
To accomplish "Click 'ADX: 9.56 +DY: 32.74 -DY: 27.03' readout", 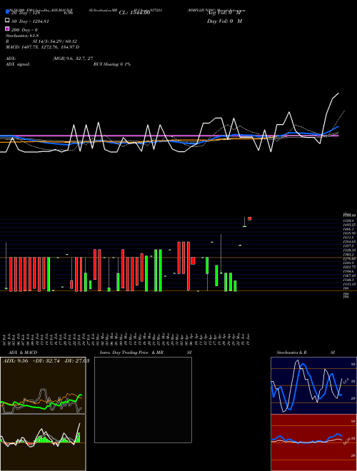I will tap(46, 361).
